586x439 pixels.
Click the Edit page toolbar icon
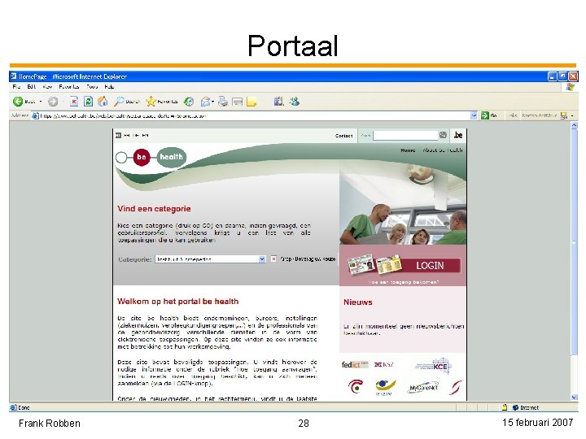pos(238,102)
